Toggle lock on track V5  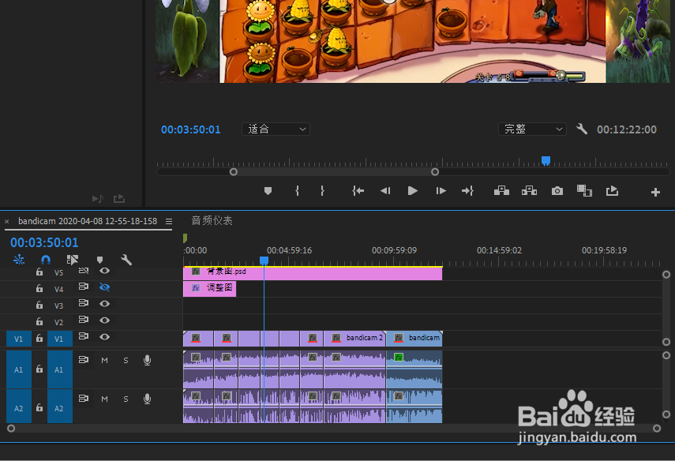39,272
